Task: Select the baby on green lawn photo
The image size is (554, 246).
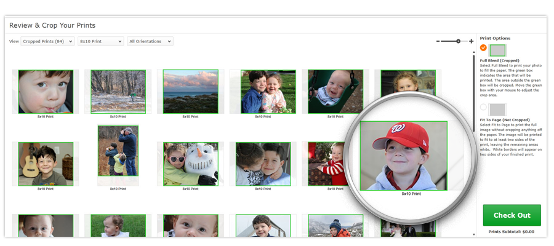Action: click(118, 226)
